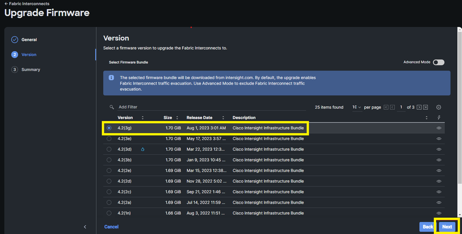Screen dimensions: 462x234
Task: Sort by Release Date column
Action: [x=223, y=118]
